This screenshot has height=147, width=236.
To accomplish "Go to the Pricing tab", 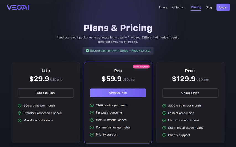I will pos(196,7).
